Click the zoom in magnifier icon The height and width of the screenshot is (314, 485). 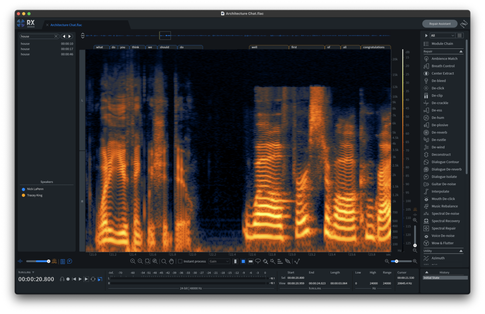point(133,261)
